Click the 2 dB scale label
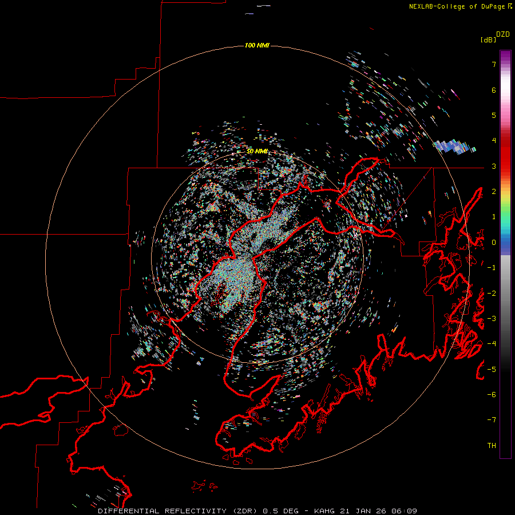This screenshot has width=515, height=515. pyautogui.click(x=494, y=192)
